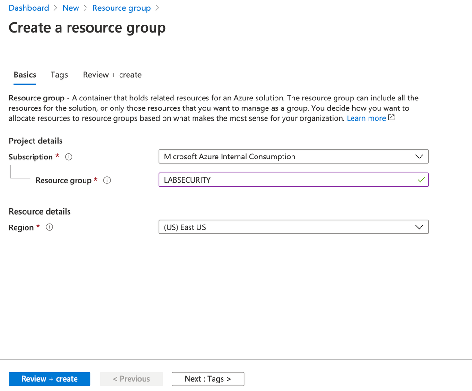This screenshot has width=472, height=391.
Task: Open the Region dropdown showing East US
Action: click(293, 227)
